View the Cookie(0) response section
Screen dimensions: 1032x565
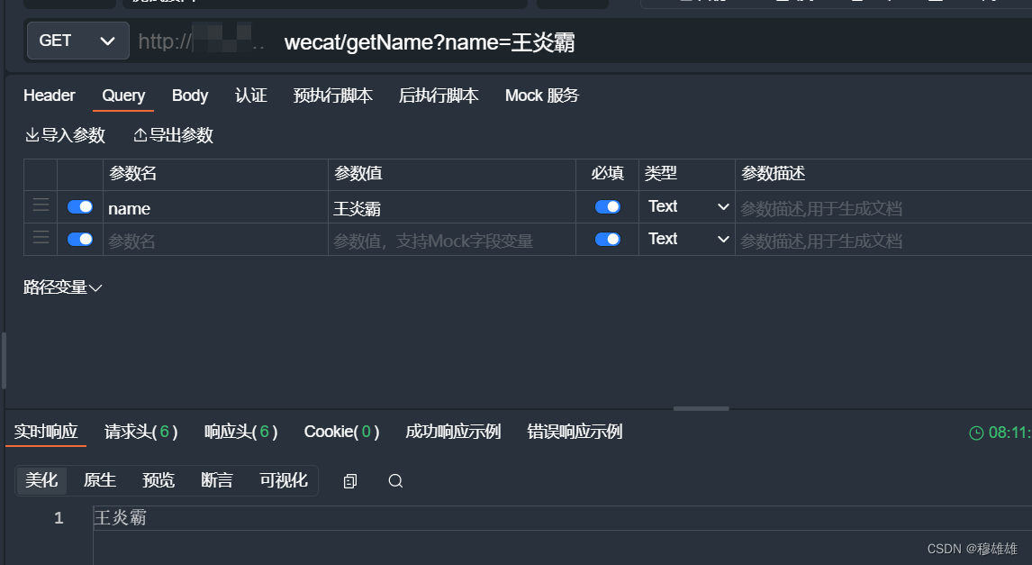[341, 432]
